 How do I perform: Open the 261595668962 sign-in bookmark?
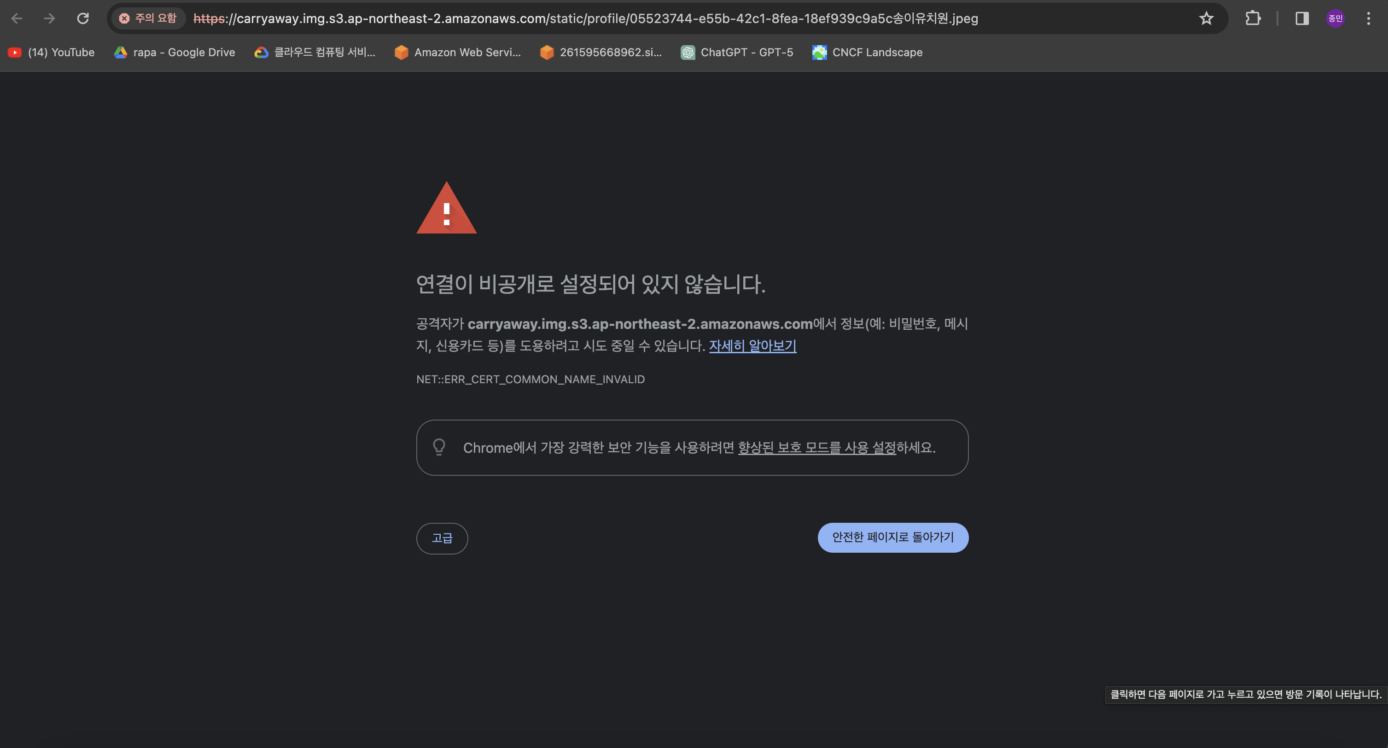click(x=601, y=52)
